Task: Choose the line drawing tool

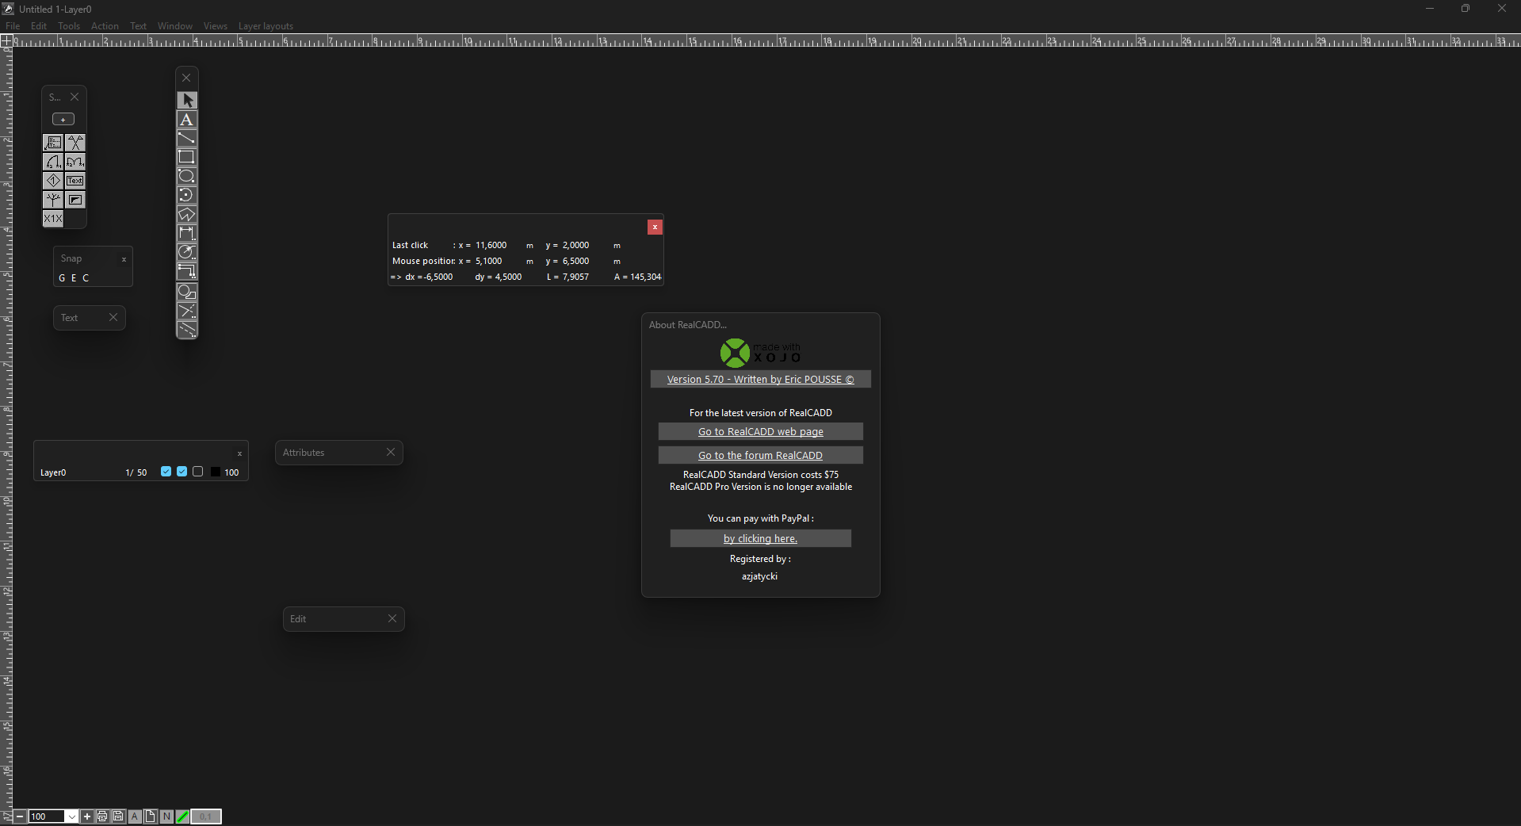Action: [x=186, y=139]
